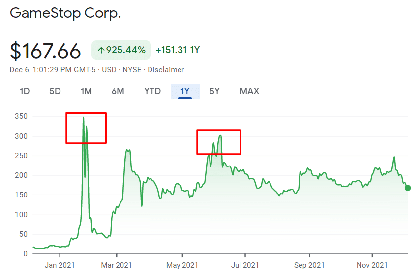Image resolution: width=420 pixels, height=277 pixels.
Task: Click the Mar 2021 axis label
Action: pos(117,265)
